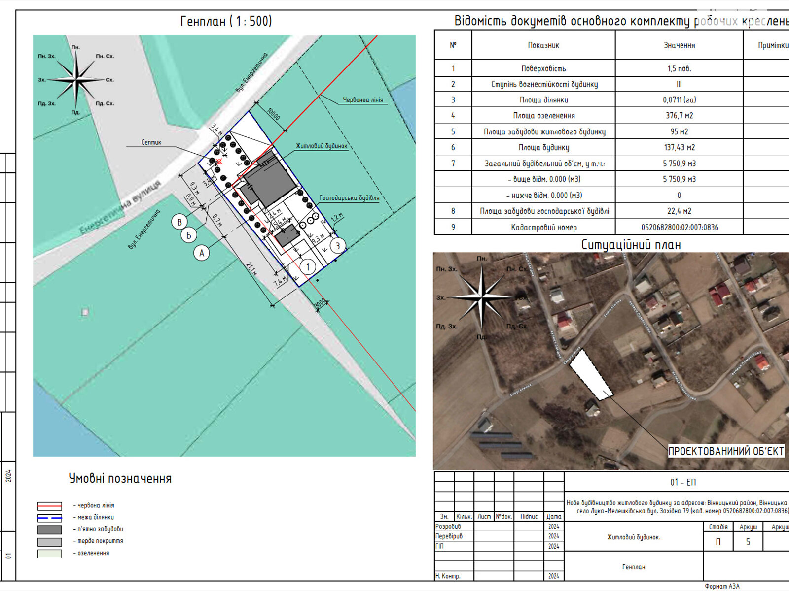The height and width of the screenshot is (591, 789).
Task: Click the '95 м2' value cell
Action: click(x=679, y=132)
